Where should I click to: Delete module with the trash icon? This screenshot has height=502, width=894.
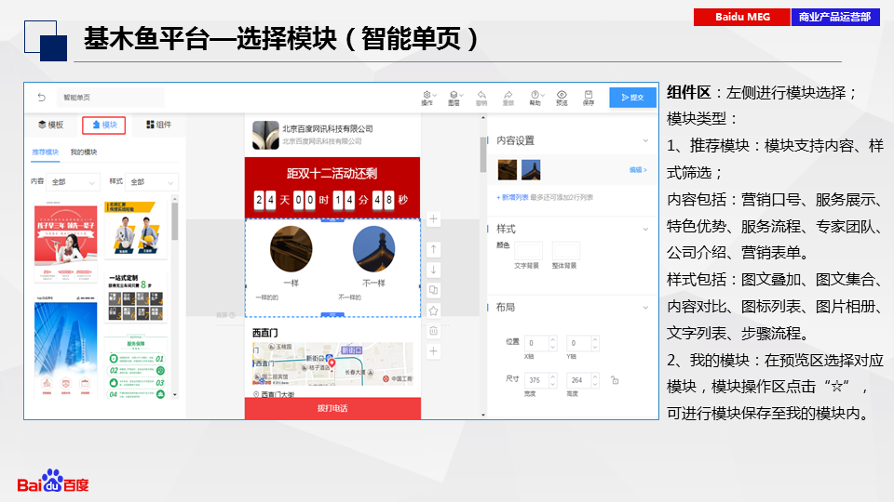pyautogui.click(x=433, y=331)
